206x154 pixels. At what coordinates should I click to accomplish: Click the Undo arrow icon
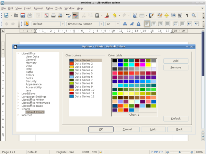tap(115, 15)
